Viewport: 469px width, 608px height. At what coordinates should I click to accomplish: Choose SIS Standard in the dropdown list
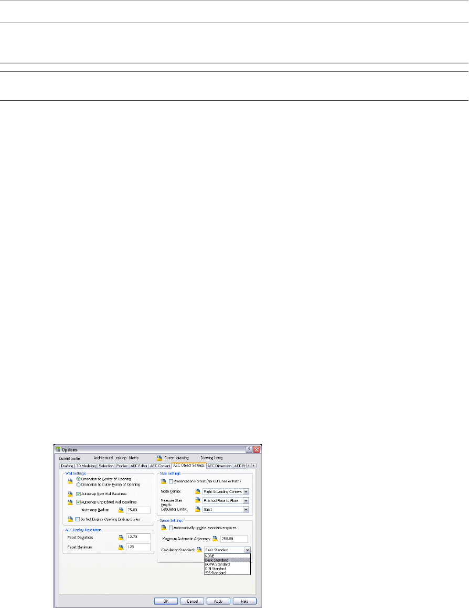pos(227,573)
